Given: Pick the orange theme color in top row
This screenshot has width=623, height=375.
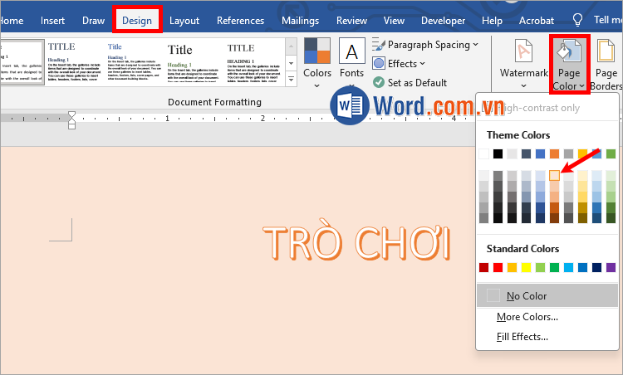Looking at the screenshot, I should tap(554, 153).
